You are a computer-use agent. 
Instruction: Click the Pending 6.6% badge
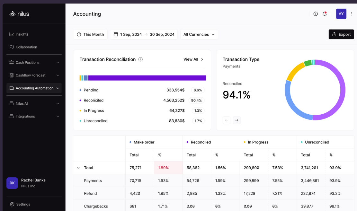198,90
